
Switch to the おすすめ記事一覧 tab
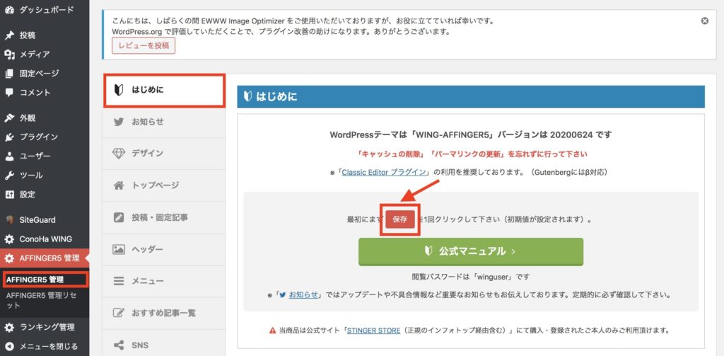(164, 313)
